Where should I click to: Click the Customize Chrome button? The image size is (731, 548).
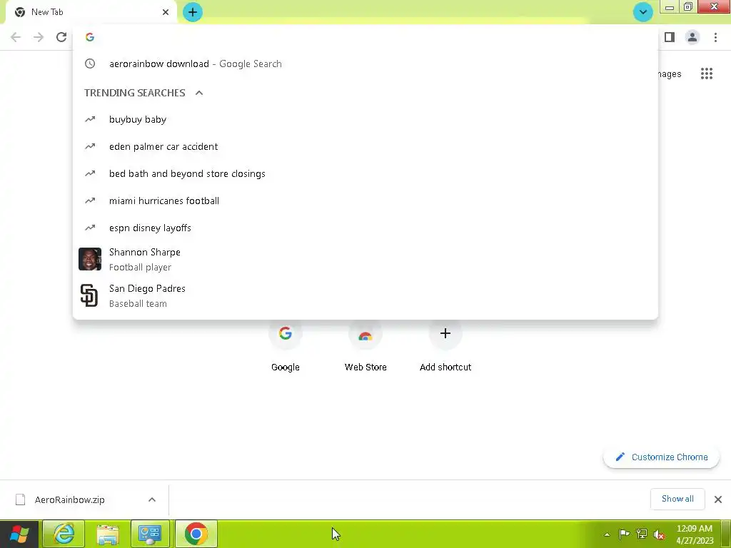click(x=661, y=457)
